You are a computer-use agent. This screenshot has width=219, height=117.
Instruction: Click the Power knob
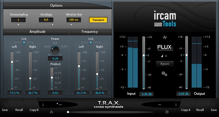tap(55, 50)
